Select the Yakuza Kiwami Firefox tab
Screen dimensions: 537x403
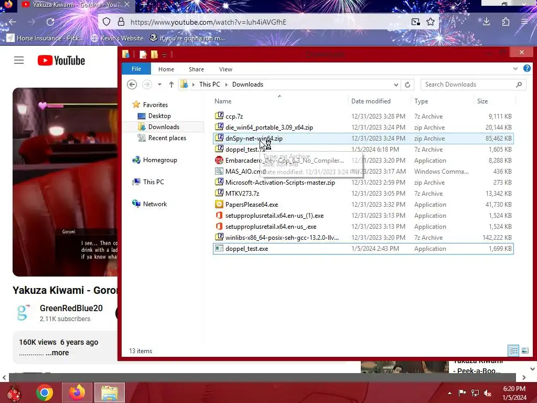(x=76, y=5)
